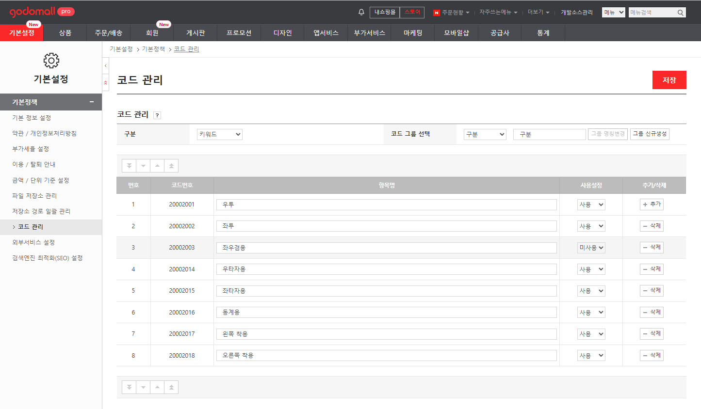
Task: Click the notification bell icon
Action: [361, 12]
